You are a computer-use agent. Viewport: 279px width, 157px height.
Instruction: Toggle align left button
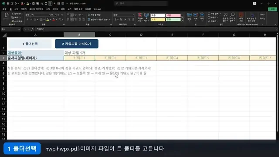(68, 19)
